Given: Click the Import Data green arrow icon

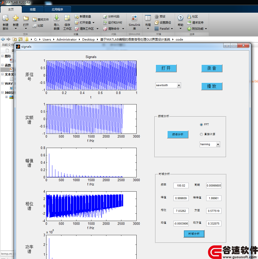Looking at the screenshot, I should (57, 18).
